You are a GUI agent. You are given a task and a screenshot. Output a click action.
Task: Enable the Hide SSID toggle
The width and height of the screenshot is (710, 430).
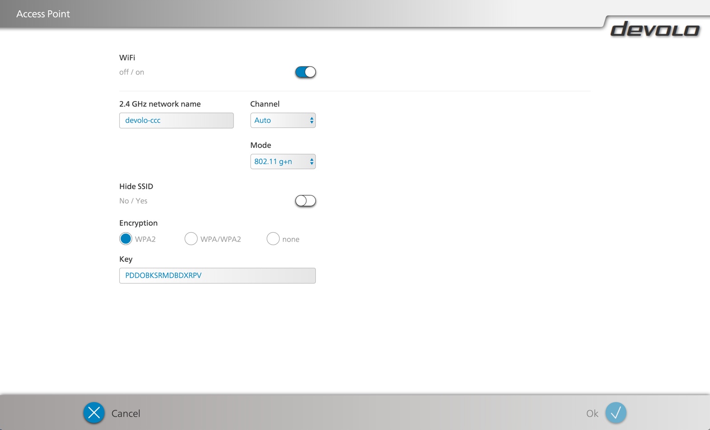click(305, 201)
